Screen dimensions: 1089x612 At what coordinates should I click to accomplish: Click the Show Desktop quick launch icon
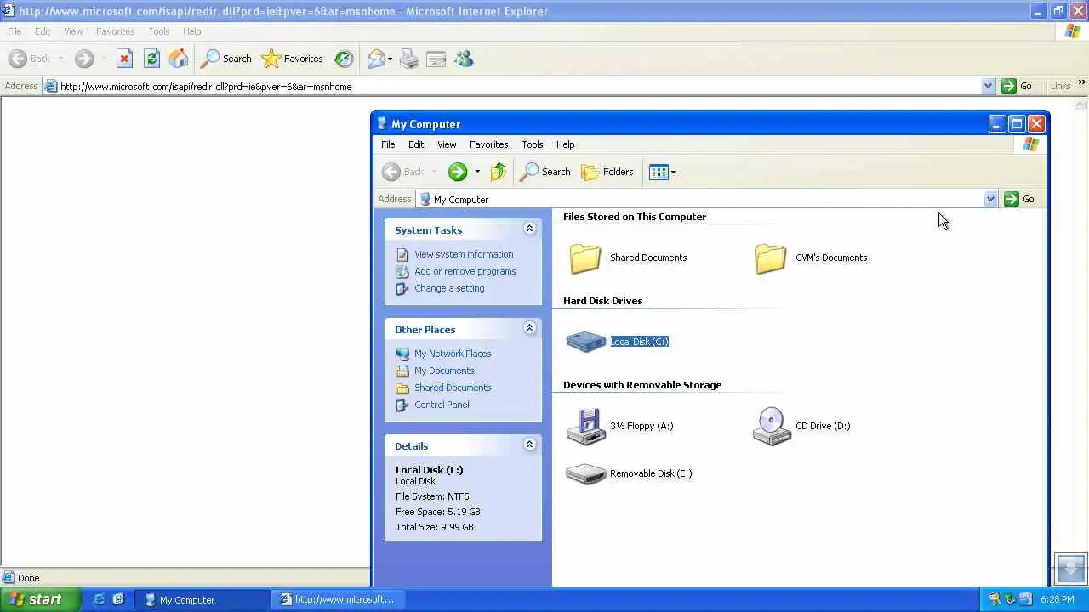coord(117,599)
